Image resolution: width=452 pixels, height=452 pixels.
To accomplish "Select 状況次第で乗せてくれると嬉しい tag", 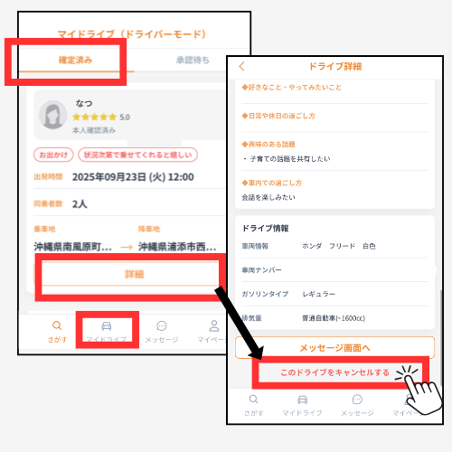I will (137, 155).
